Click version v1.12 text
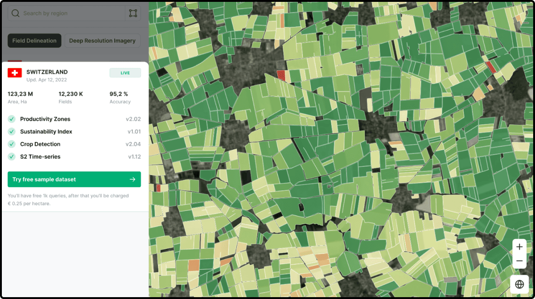 [x=134, y=157]
